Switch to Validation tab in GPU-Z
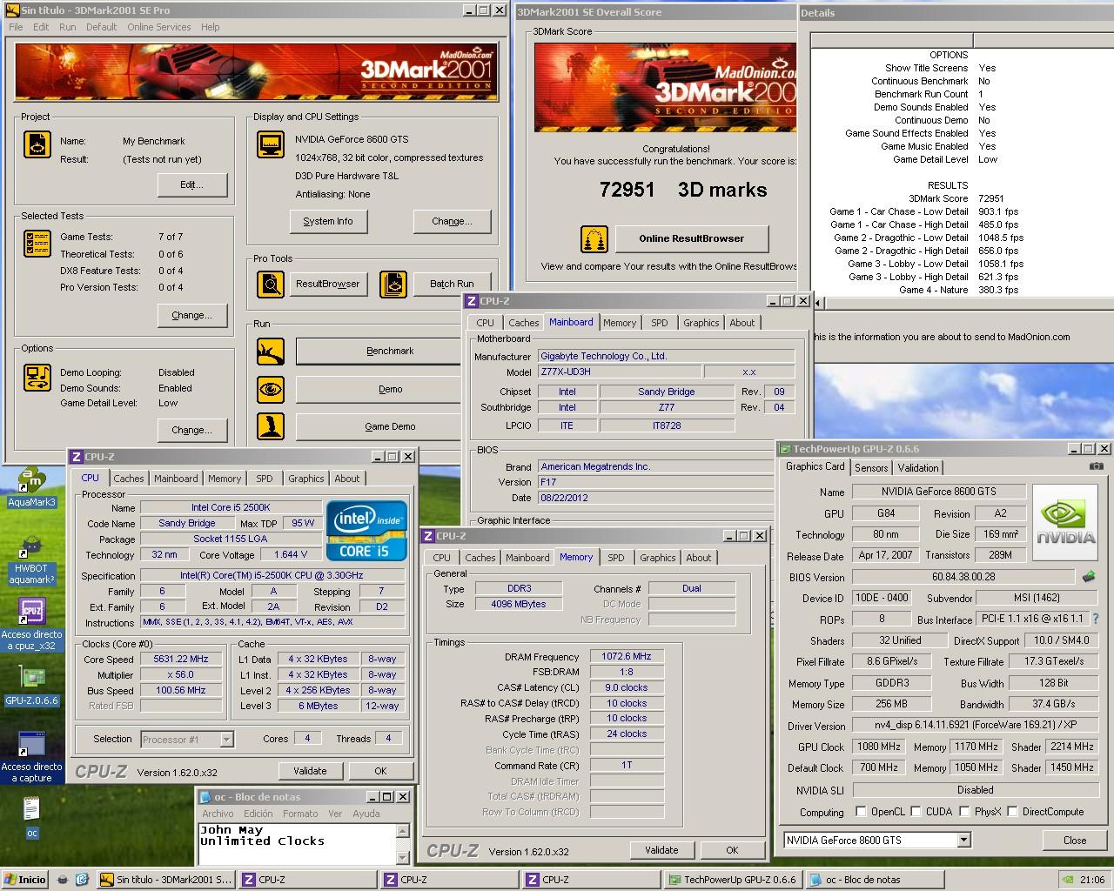This screenshot has width=1114, height=891. click(x=918, y=467)
